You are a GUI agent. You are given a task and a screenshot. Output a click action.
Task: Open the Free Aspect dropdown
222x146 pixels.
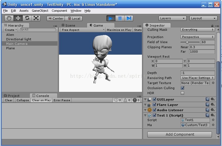83,30
